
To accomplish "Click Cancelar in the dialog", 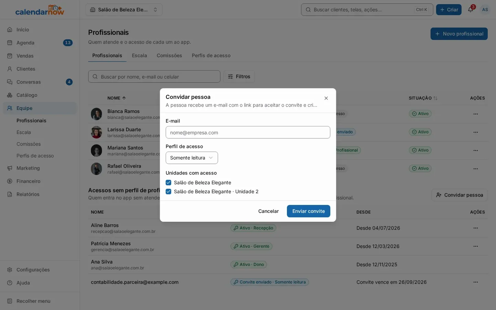I will [x=268, y=211].
